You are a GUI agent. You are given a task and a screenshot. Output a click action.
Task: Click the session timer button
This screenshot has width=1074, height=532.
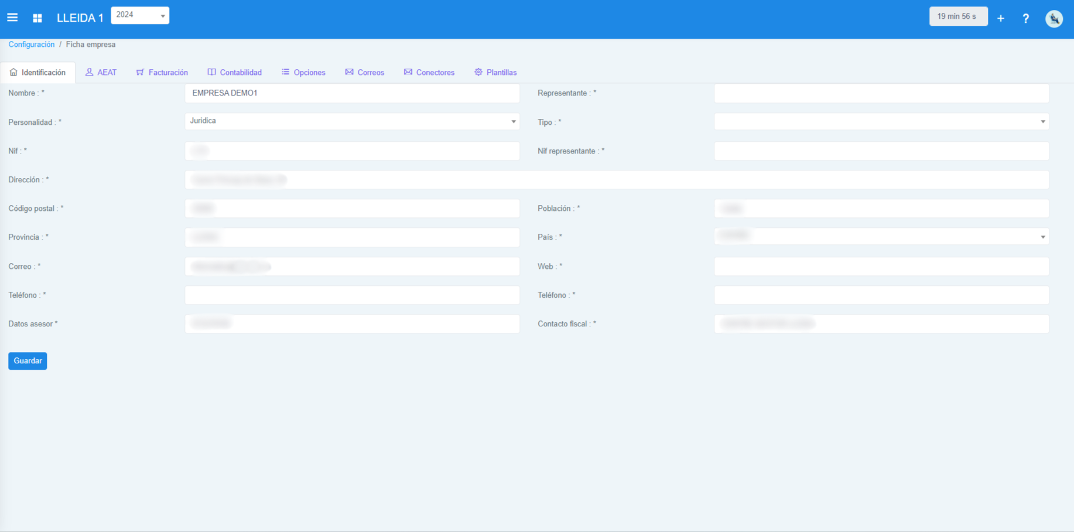pos(957,16)
